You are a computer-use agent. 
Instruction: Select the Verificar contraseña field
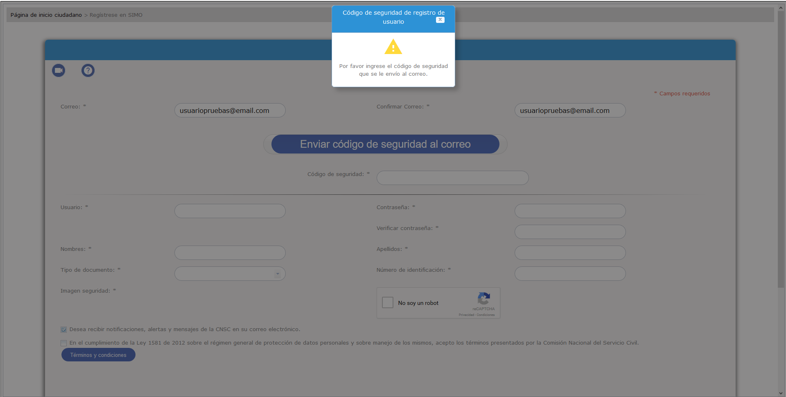pyautogui.click(x=570, y=232)
